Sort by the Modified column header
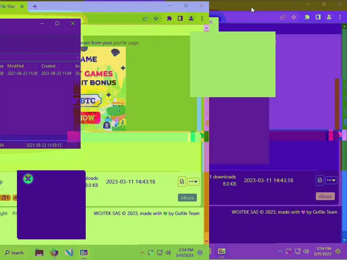 (16, 66)
